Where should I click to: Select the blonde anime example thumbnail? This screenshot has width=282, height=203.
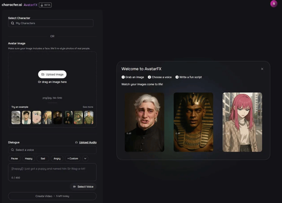pyautogui.click(x=37, y=117)
